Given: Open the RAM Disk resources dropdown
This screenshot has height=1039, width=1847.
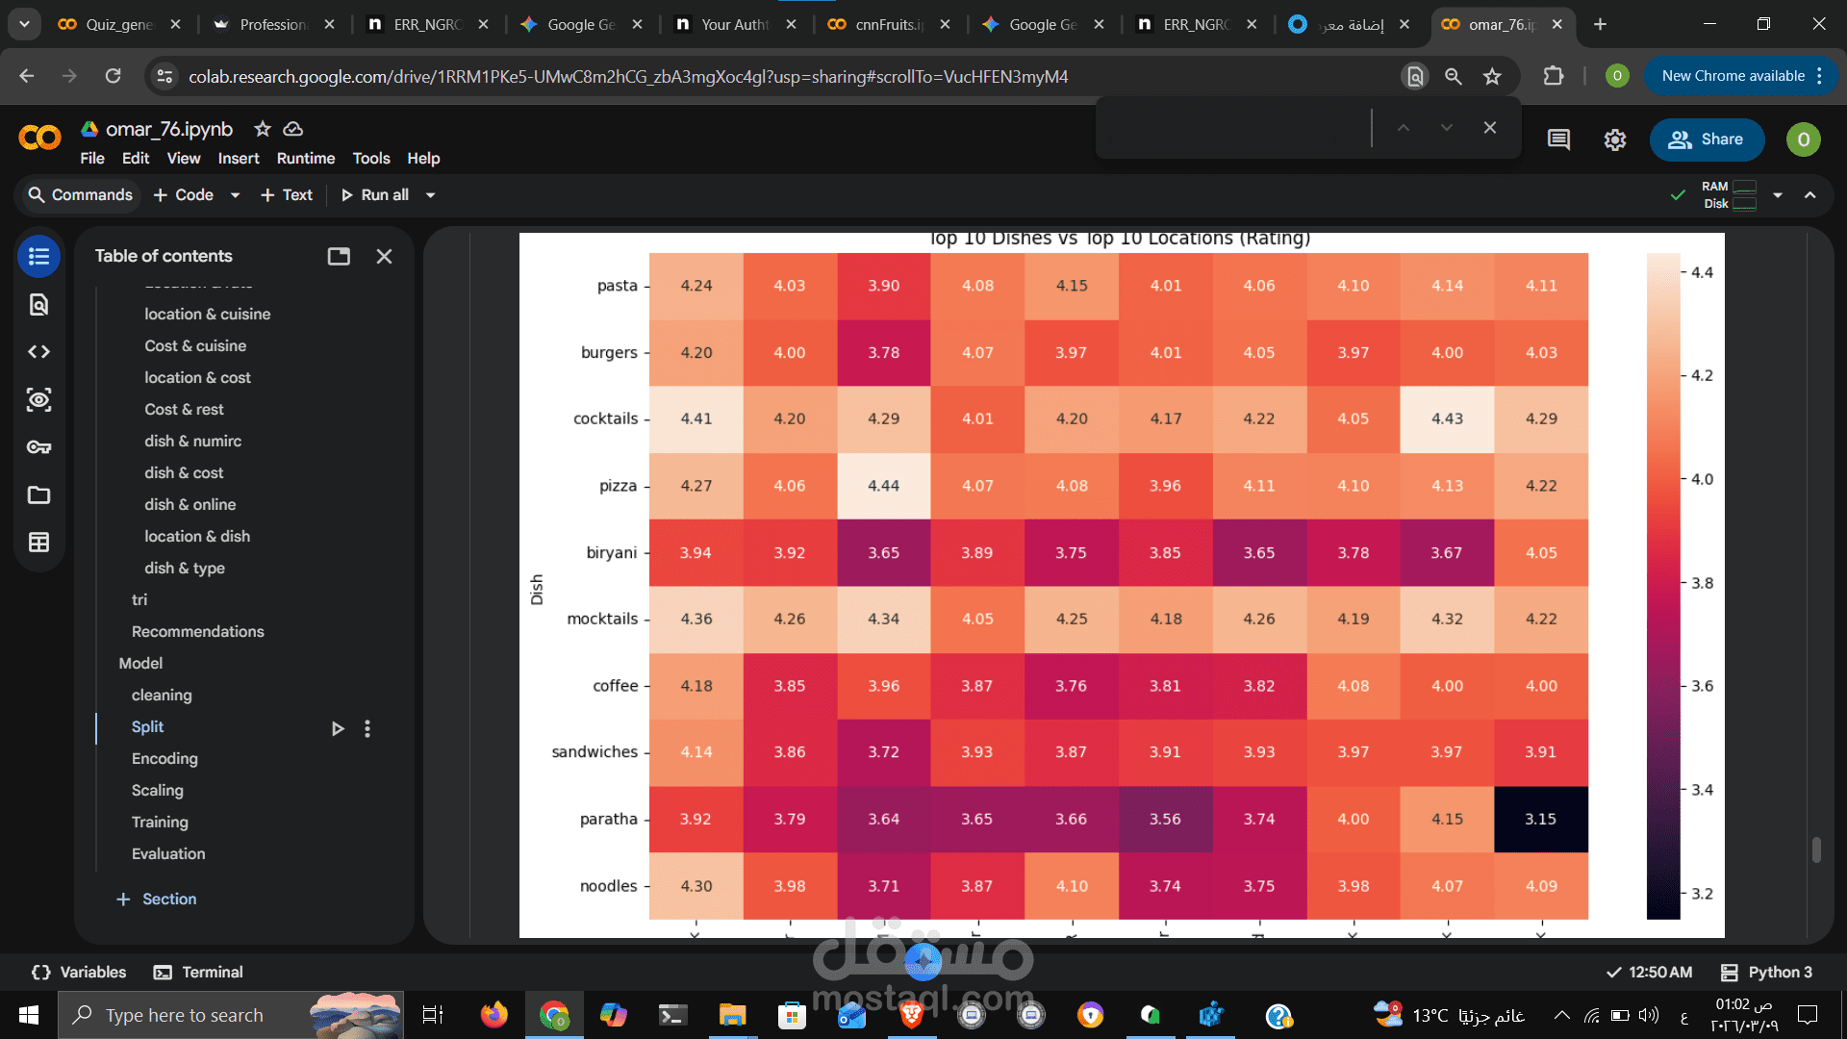Looking at the screenshot, I should tap(1778, 195).
